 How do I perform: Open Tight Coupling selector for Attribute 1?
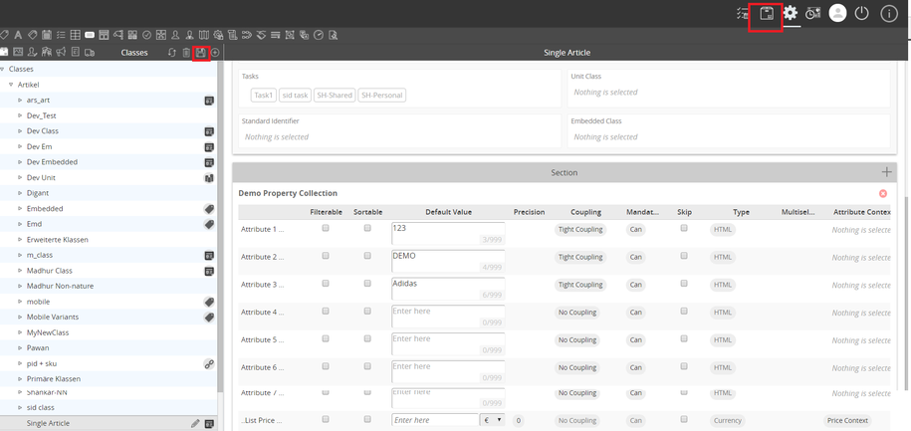point(580,230)
